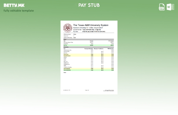This screenshot has height=115, width=178.
Task: Click the green Total Deductions row
Action: tap(89, 70)
